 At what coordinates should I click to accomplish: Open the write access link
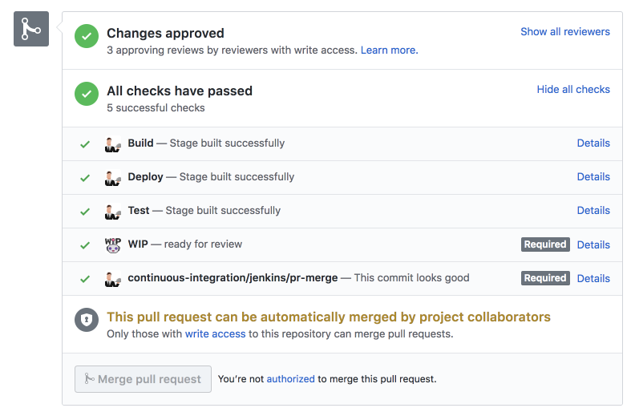coord(215,333)
